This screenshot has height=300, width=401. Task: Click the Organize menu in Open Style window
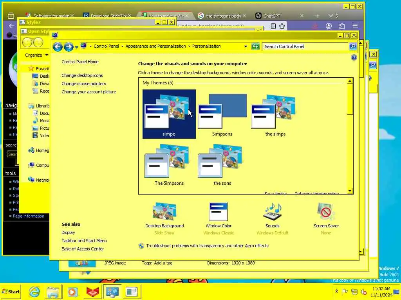[x=36, y=55]
